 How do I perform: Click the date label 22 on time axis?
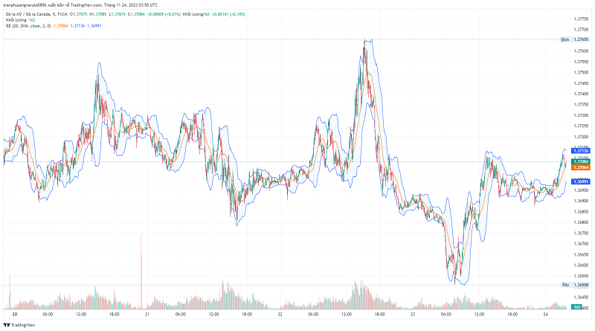(279, 315)
